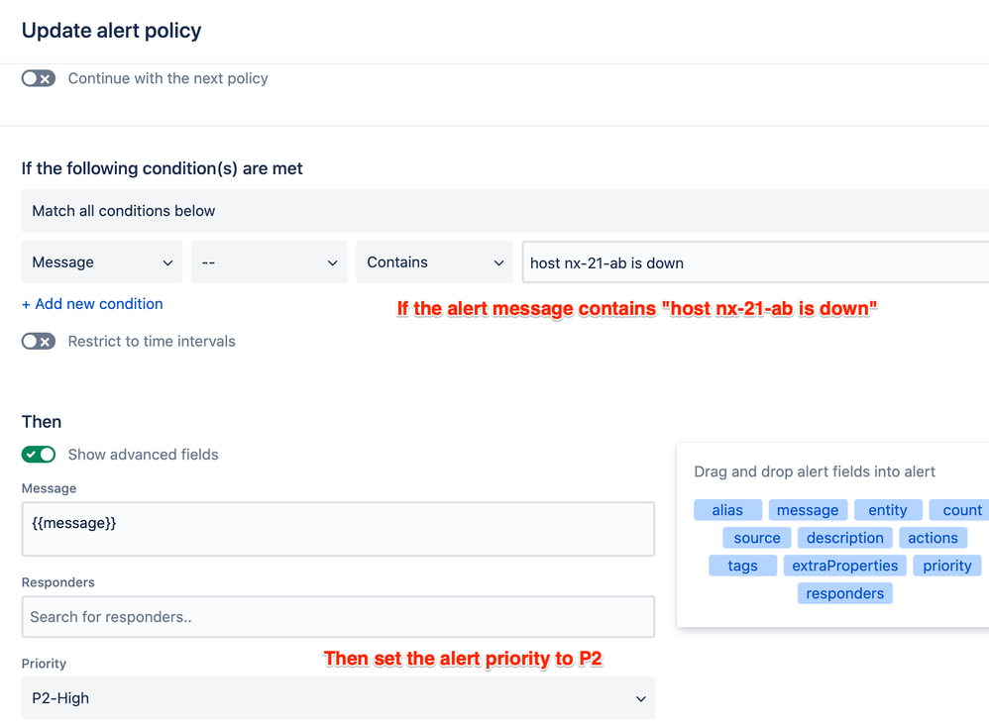Select the source alert field chip
The height and width of the screenshot is (727, 989).
point(756,537)
